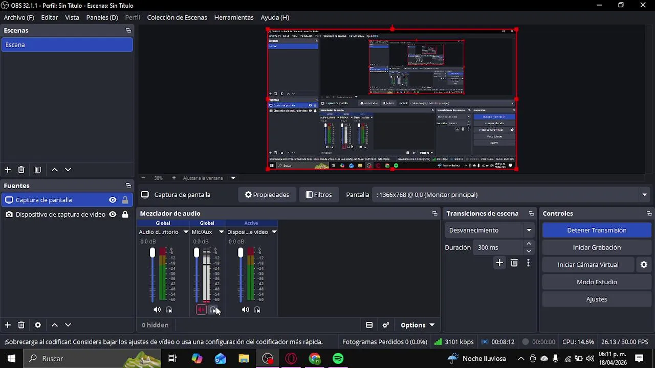Open the Vista menu

tap(72, 17)
